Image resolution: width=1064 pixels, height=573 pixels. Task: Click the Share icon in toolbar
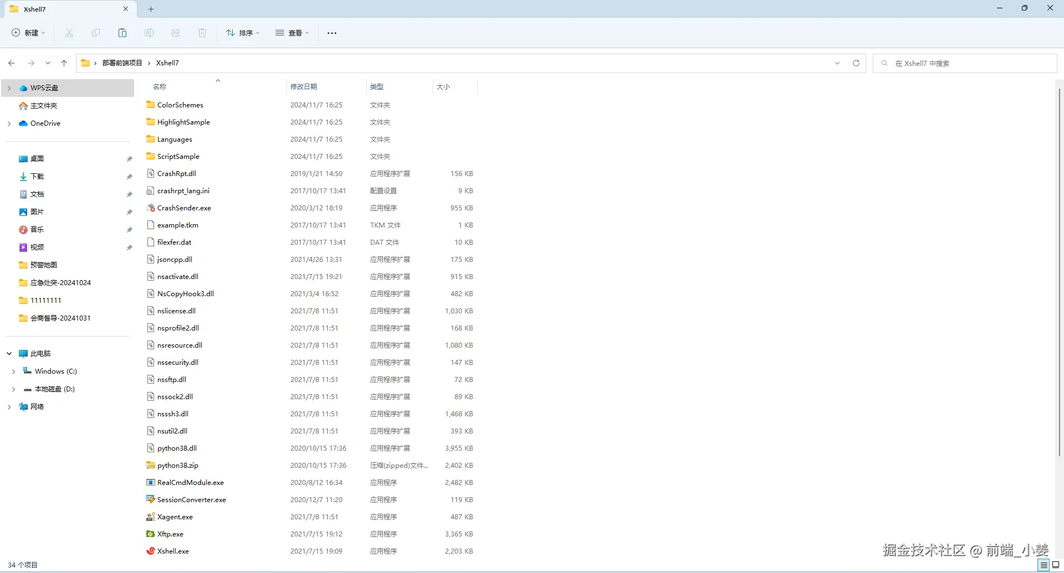click(176, 33)
